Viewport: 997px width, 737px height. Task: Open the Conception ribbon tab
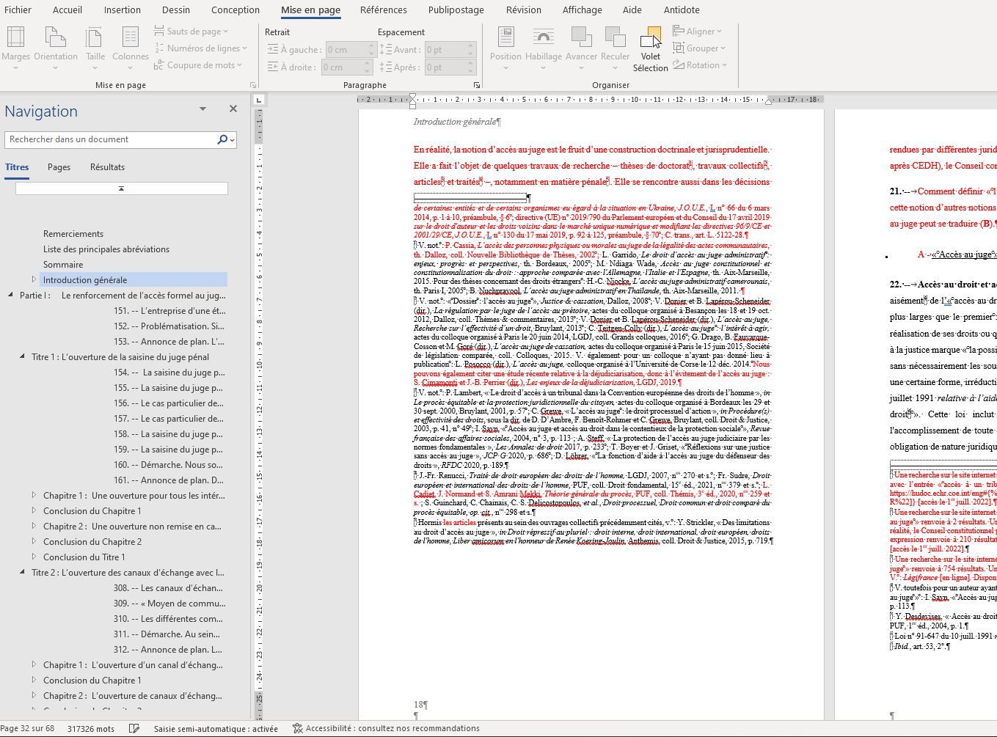(235, 10)
